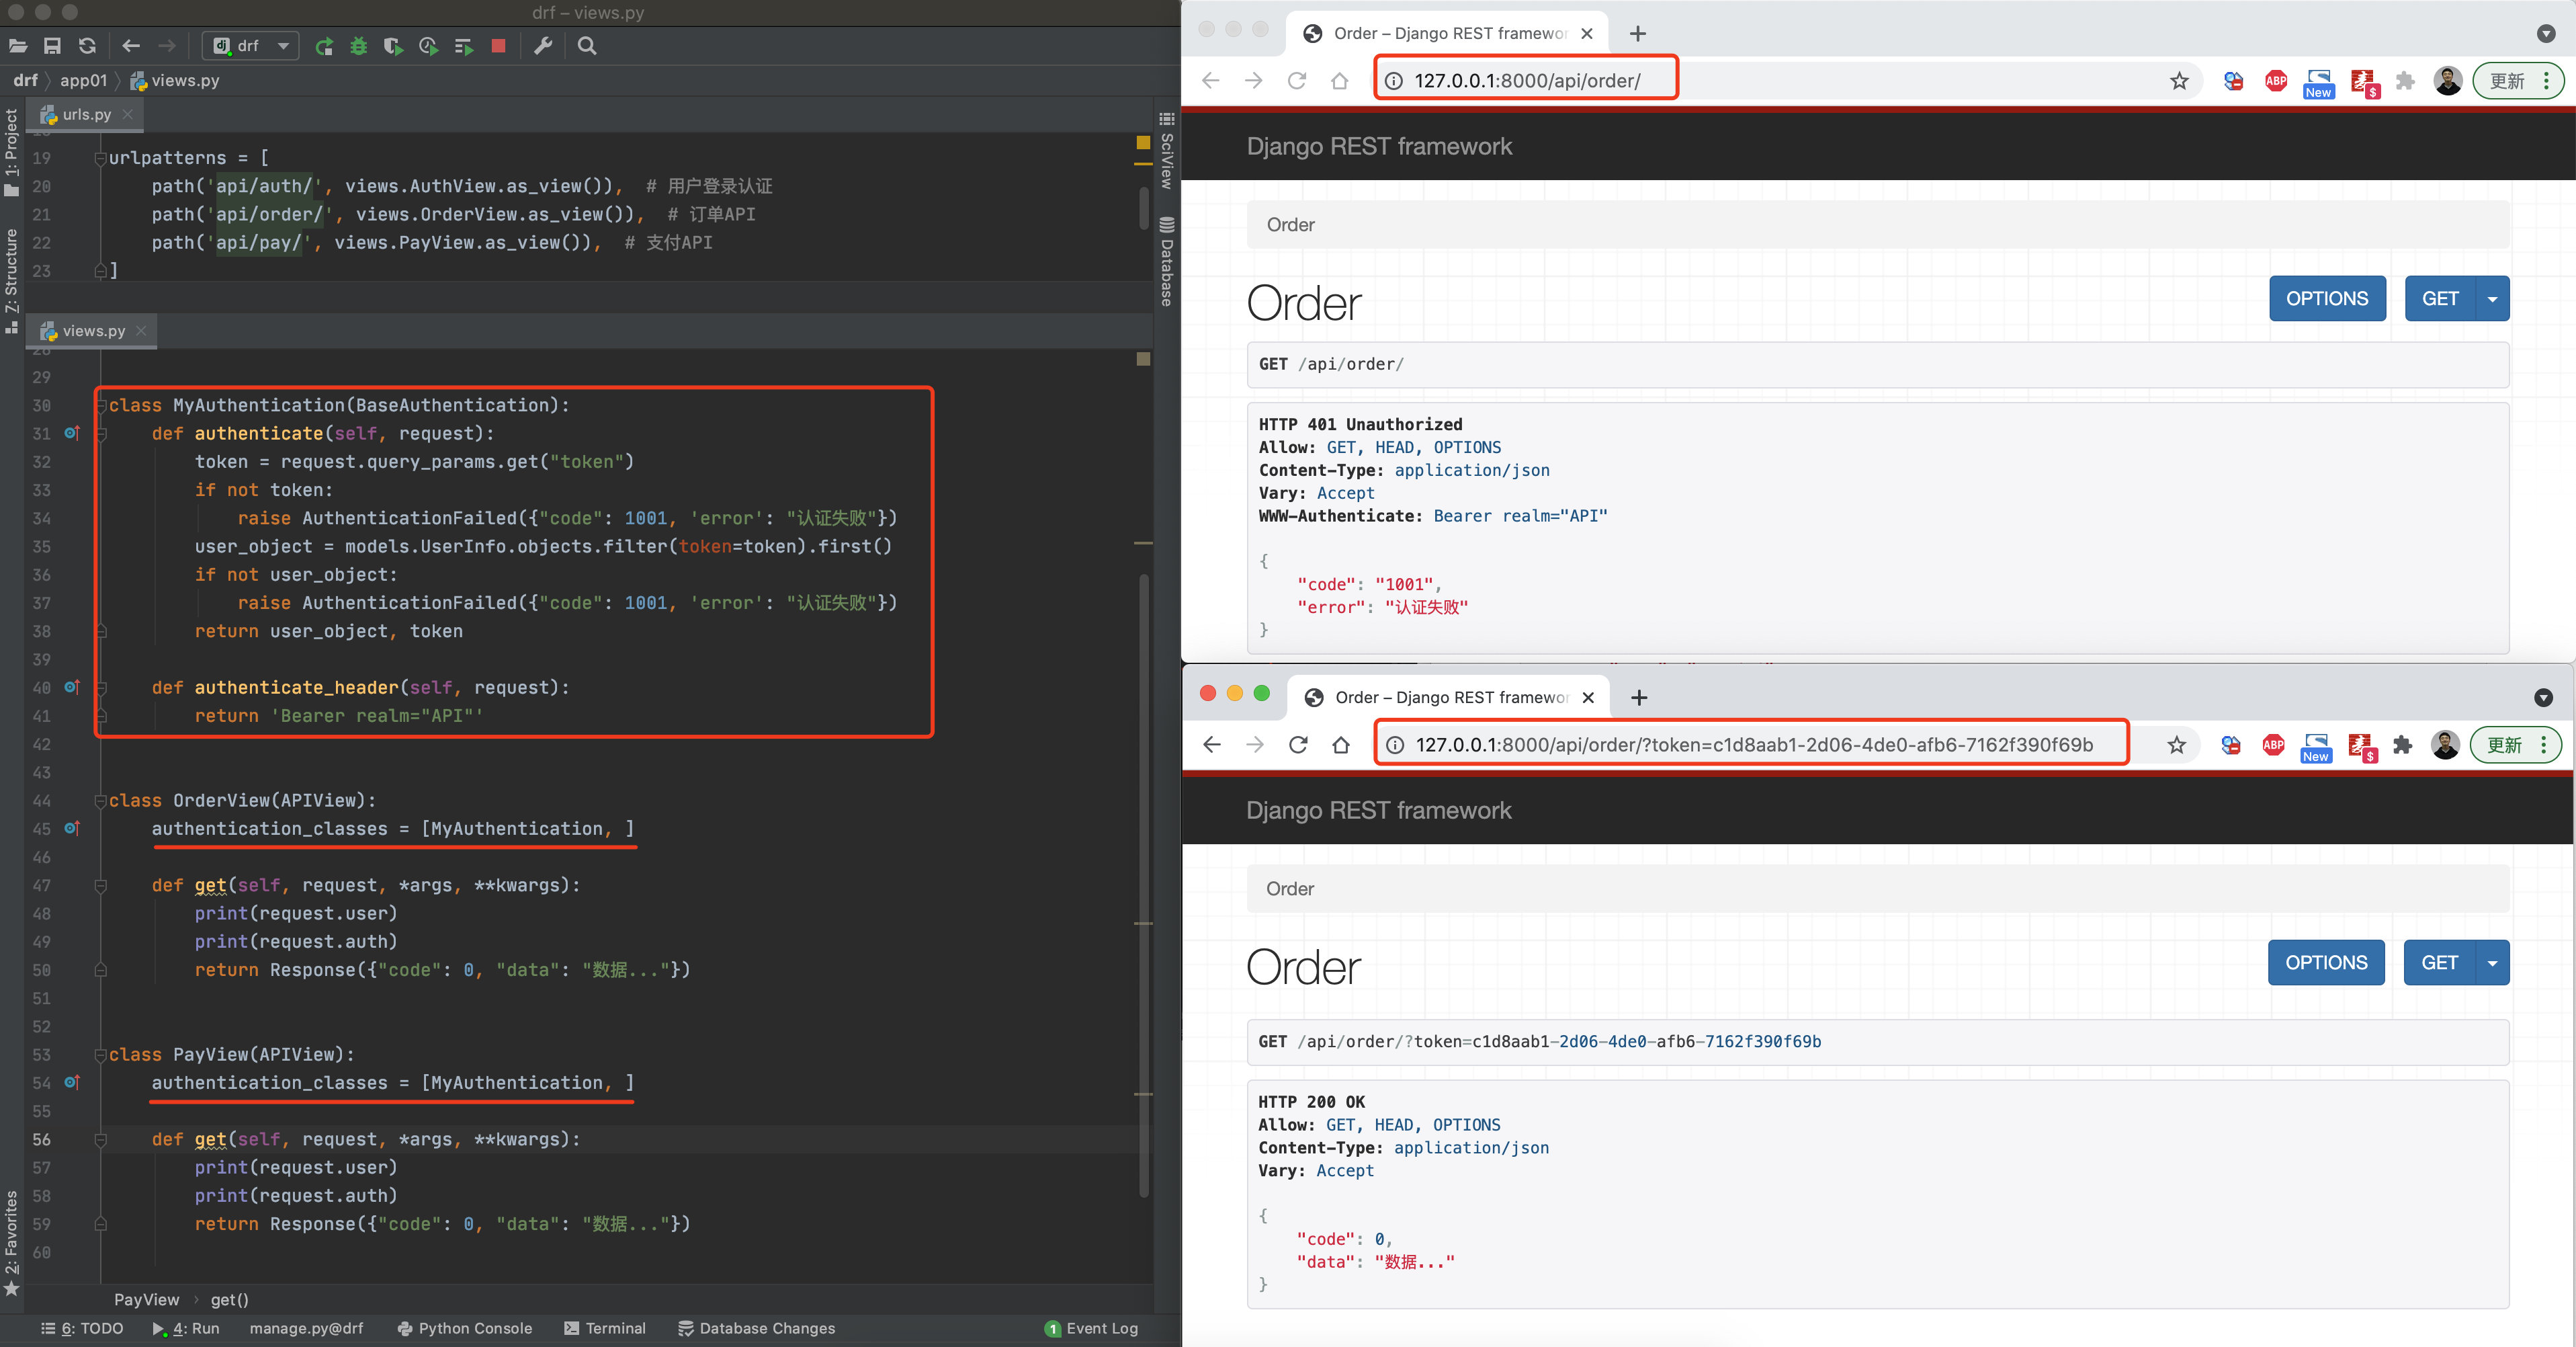Expand the GET format dropdown in top browser
Screen dimensions: 2576x1347
[2492, 299]
